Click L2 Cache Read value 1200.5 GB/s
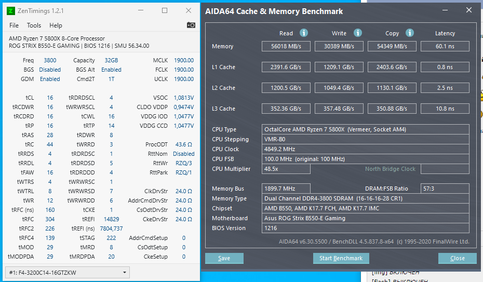This screenshot has height=282, width=483. pos(286,88)
